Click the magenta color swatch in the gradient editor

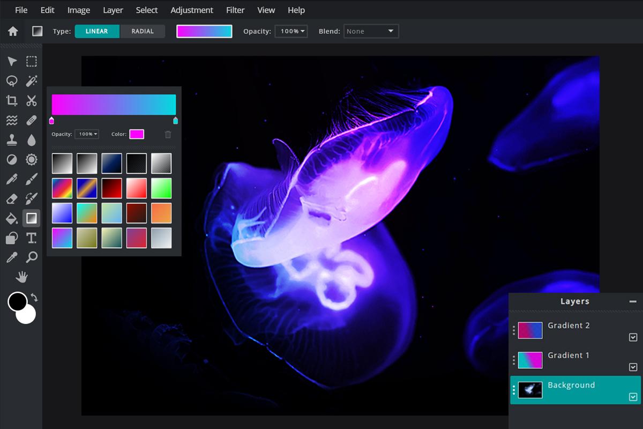(x=137, y=134)
